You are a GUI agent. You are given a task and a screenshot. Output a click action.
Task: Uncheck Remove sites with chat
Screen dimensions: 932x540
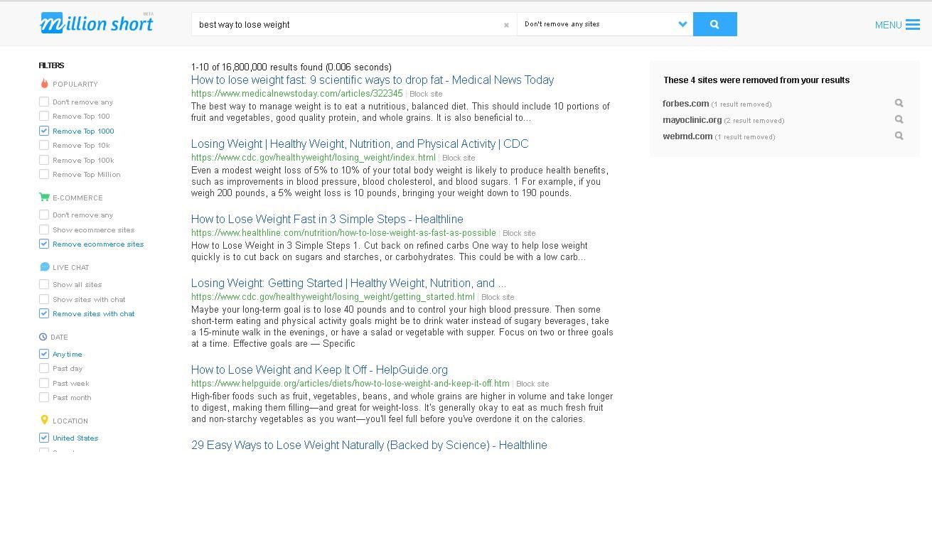pyautogui.click(x=44, y=313)
